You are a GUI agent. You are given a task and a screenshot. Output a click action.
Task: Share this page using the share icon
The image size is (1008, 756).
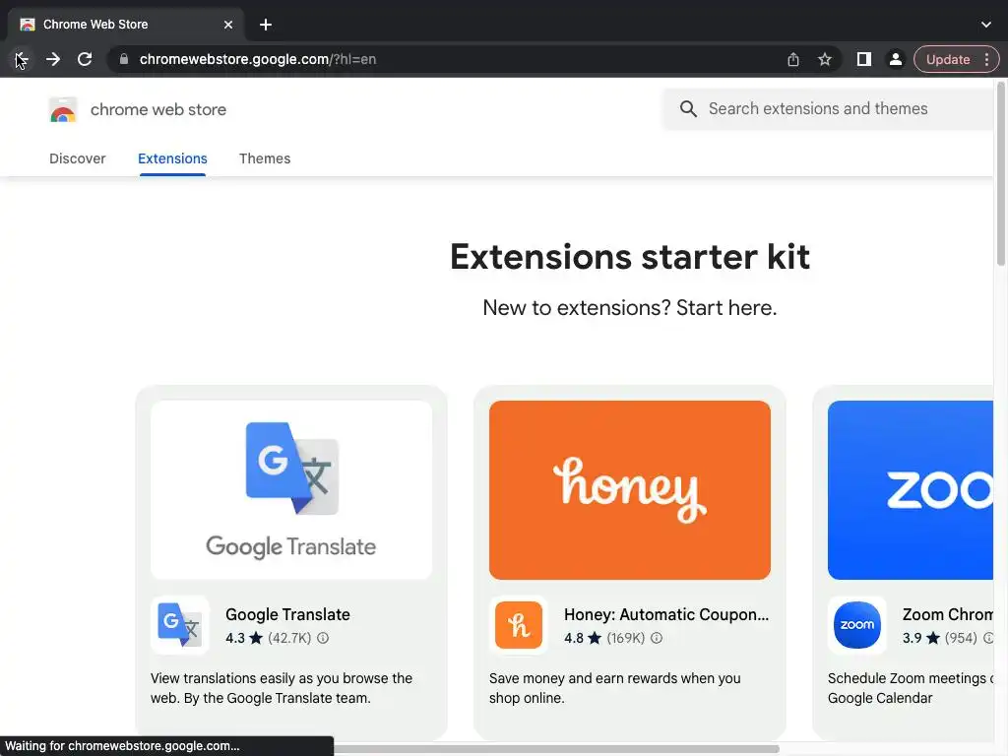coord(793,59)
